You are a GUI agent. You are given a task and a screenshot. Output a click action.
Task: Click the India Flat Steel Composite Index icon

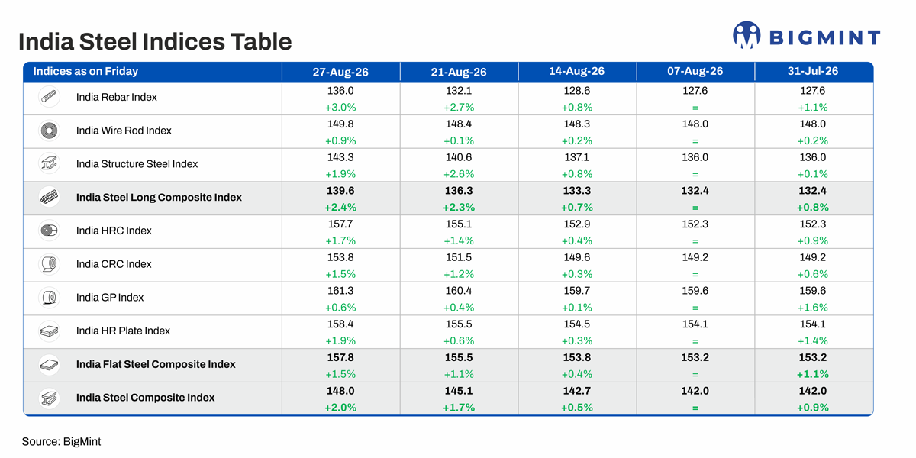click(50, 364)
